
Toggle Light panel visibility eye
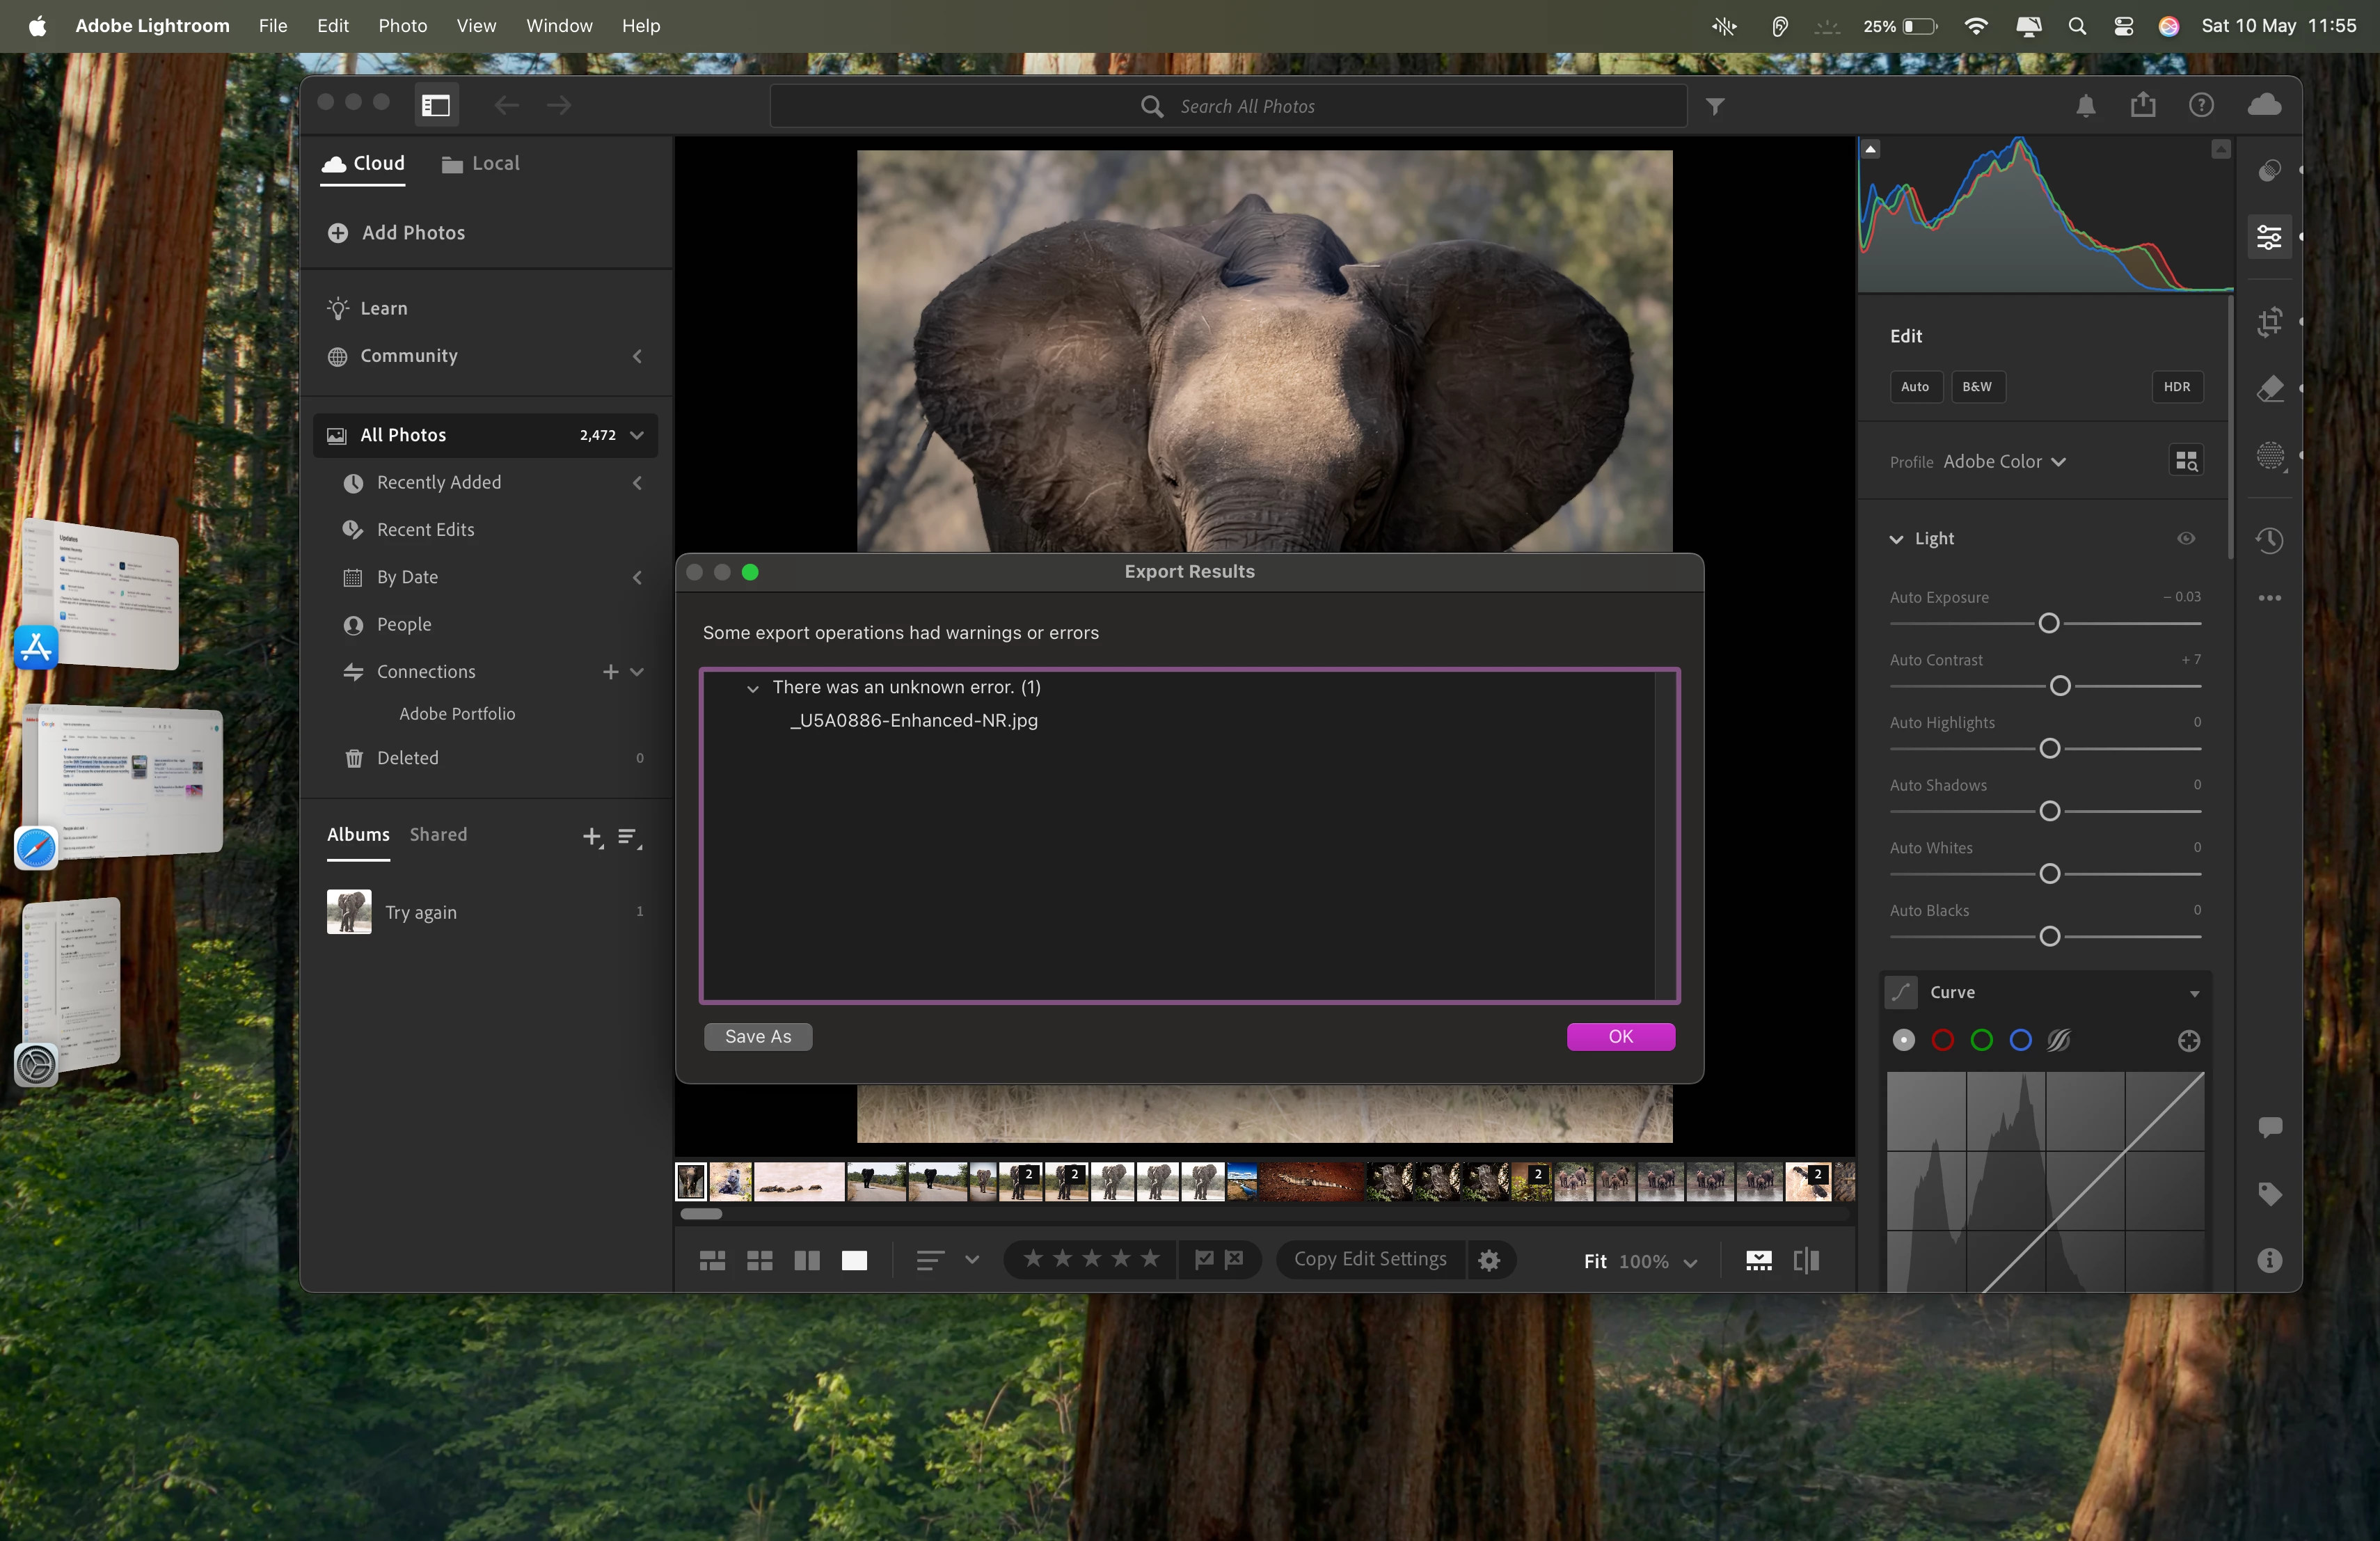(x=2186, y=538)
